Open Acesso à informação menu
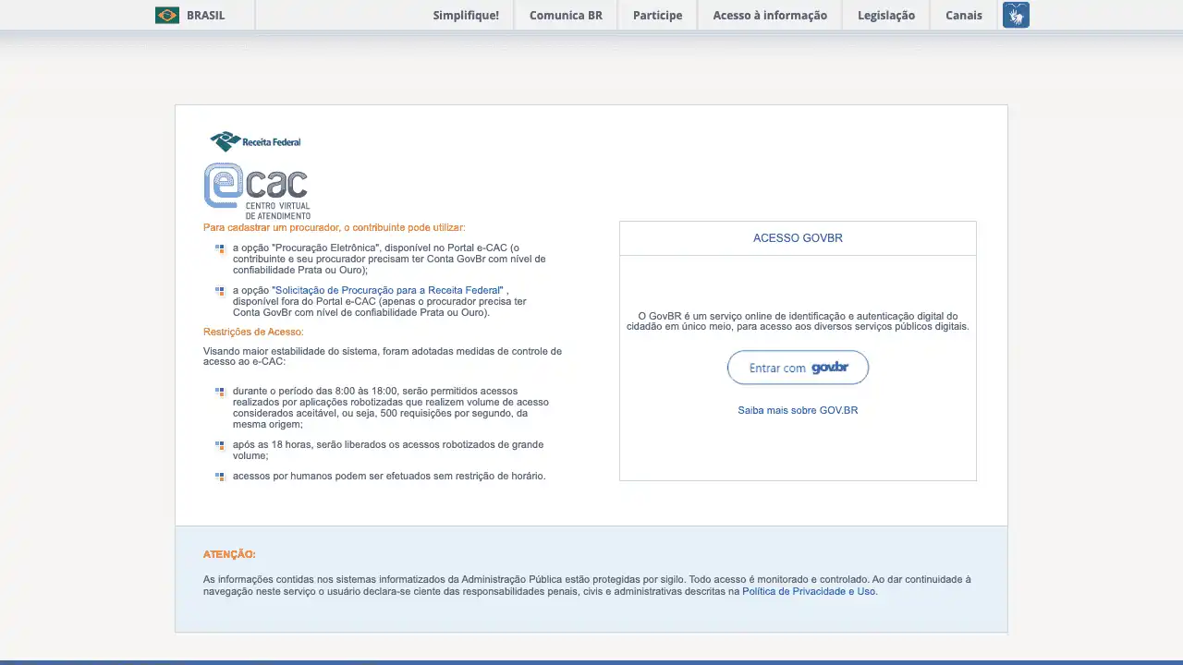 click(x=770, y=15)
